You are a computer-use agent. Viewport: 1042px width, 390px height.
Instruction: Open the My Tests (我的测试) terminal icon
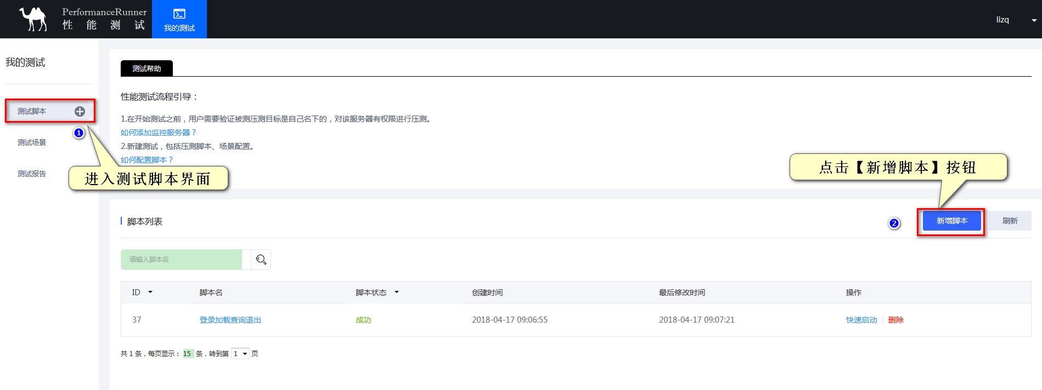click(179, 14)
